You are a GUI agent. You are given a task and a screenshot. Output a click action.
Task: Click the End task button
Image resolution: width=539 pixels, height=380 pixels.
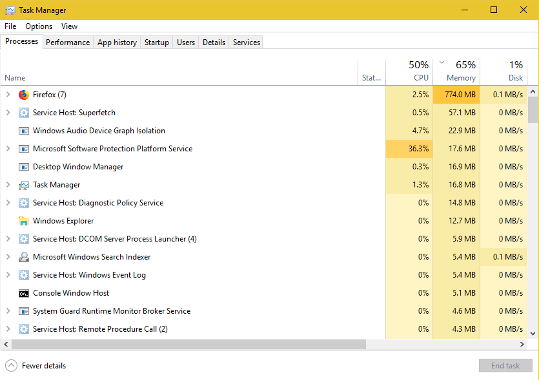point(505,366)
